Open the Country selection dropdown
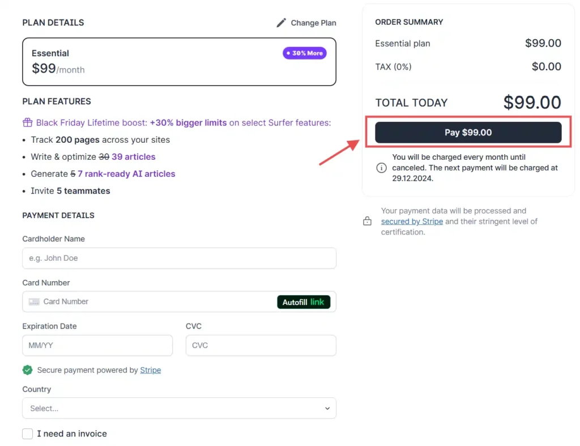 pos(179,408)
